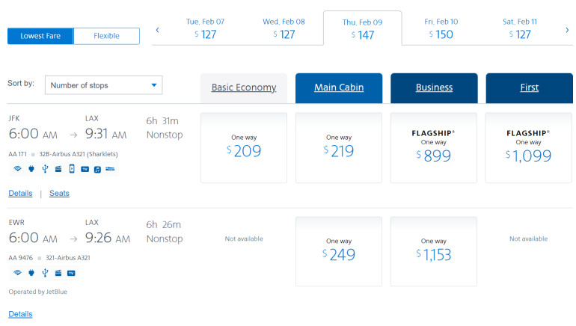Open Seats link for the JFK flight
The width and height of the screenshot is (576, 326).
point(59,193)
